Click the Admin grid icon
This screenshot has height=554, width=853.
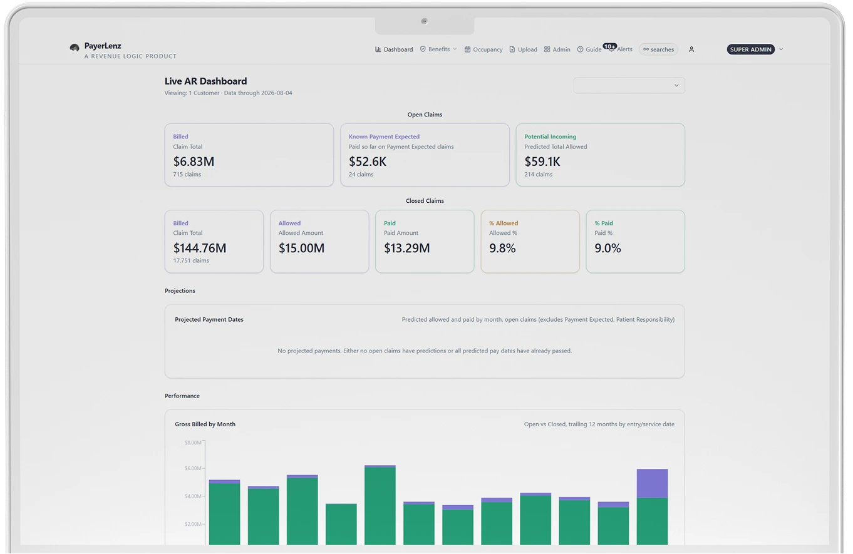pyautogui.click(x=547, y=49)
